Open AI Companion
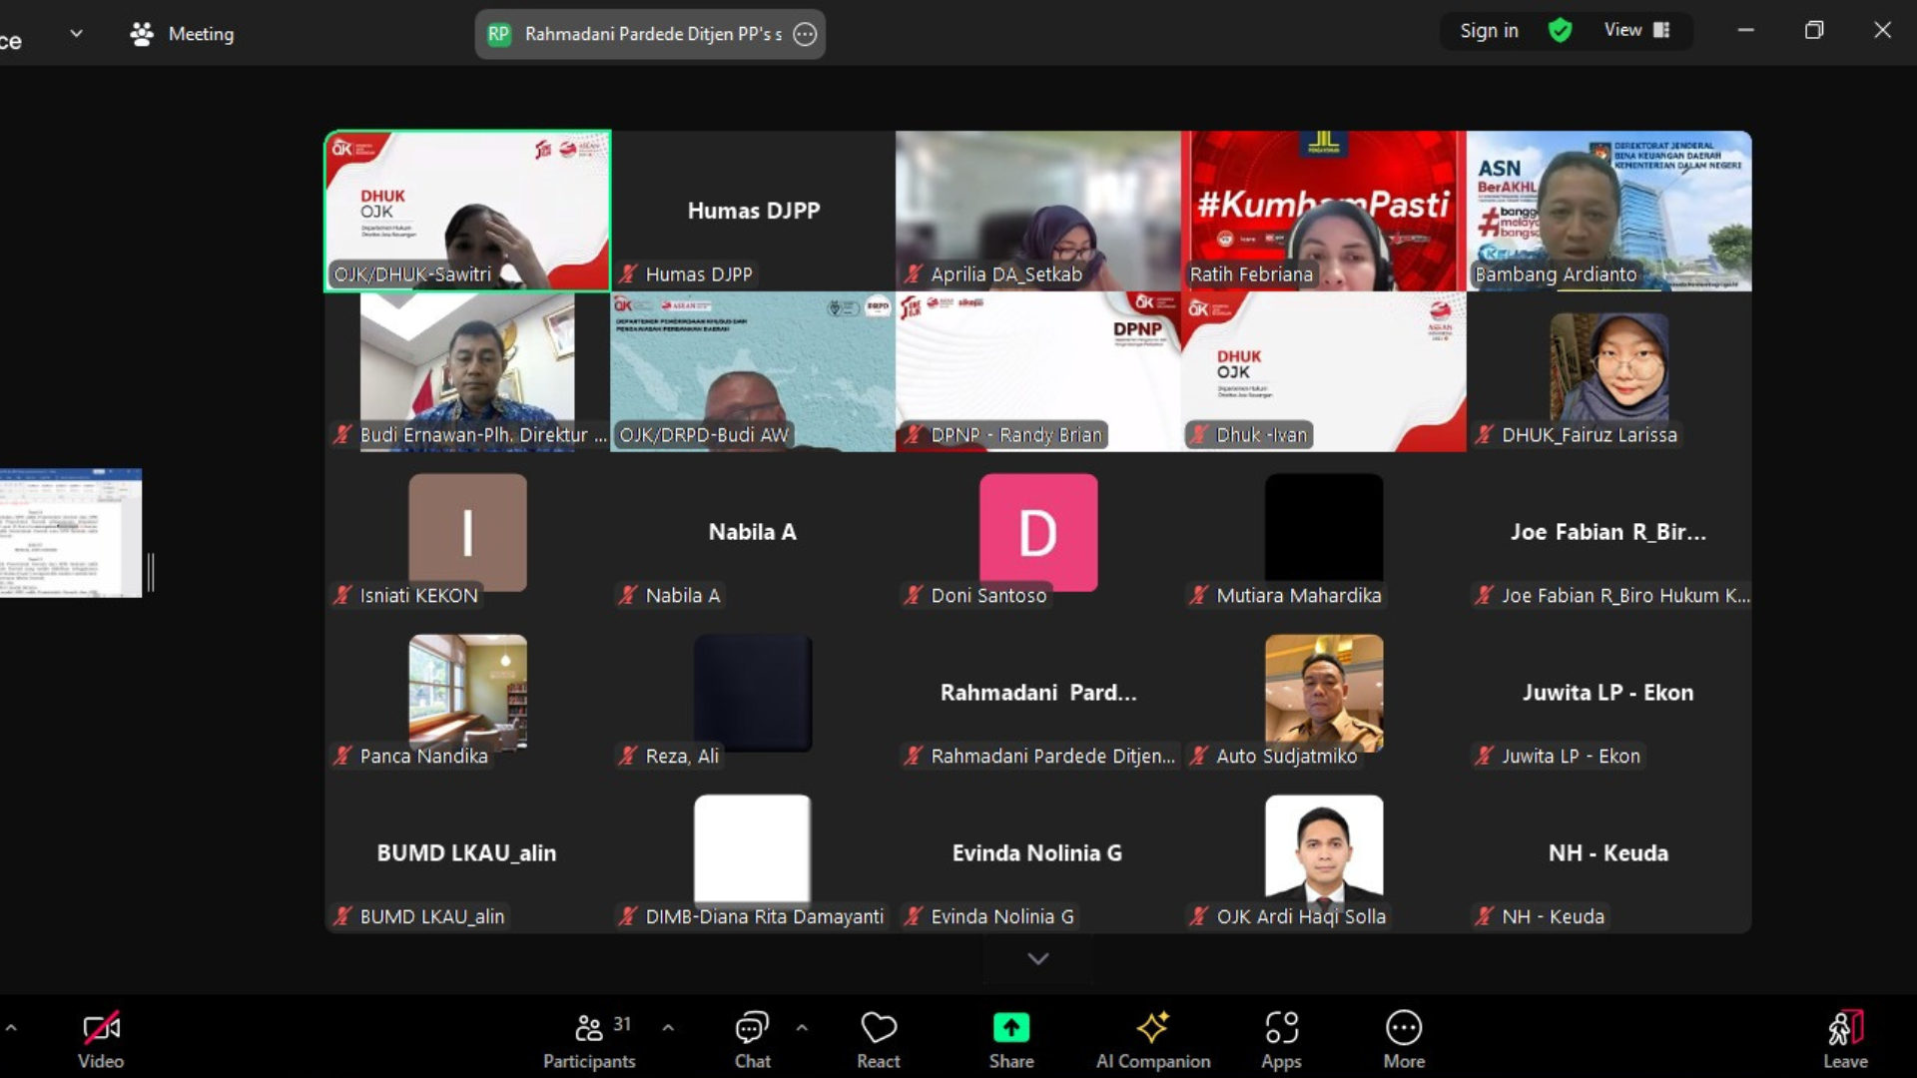This screenshot has height=1078, width=1917. [x=1153, y=1038]
